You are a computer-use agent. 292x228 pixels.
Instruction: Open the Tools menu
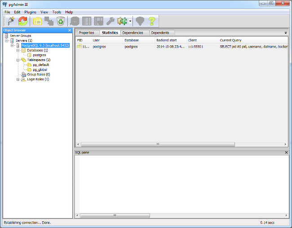[57, 12]
